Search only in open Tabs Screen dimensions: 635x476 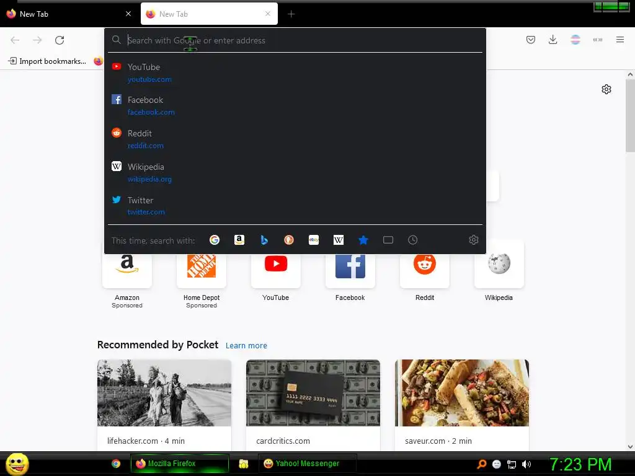tap(388, 240)
